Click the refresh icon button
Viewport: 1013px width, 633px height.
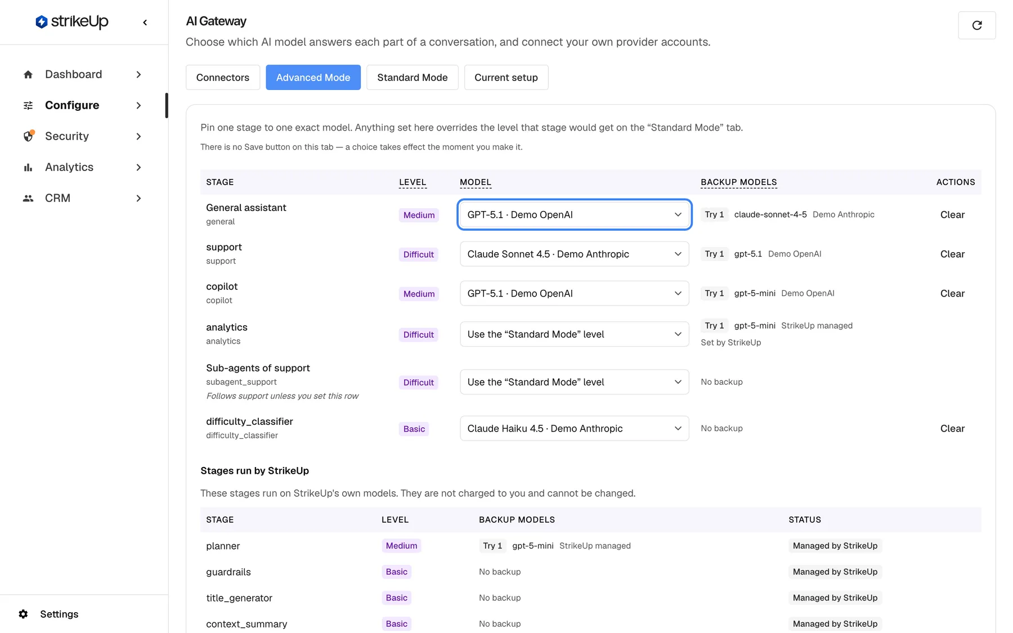977,25
